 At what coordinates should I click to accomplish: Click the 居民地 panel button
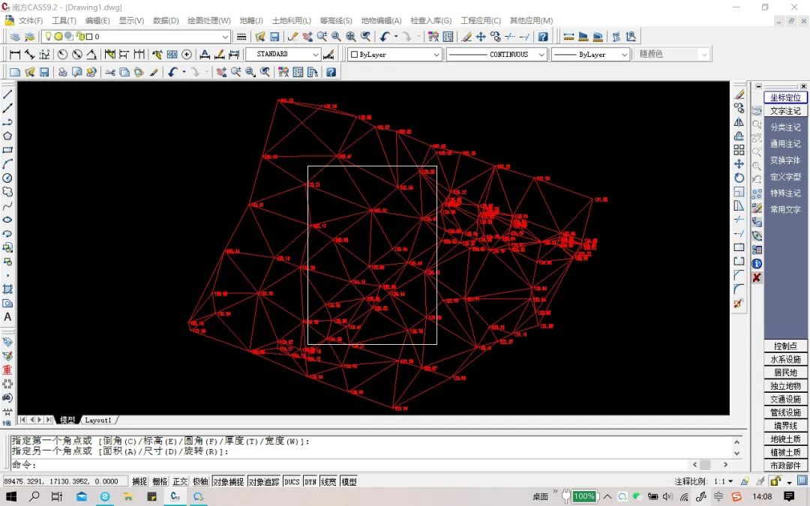785,373
